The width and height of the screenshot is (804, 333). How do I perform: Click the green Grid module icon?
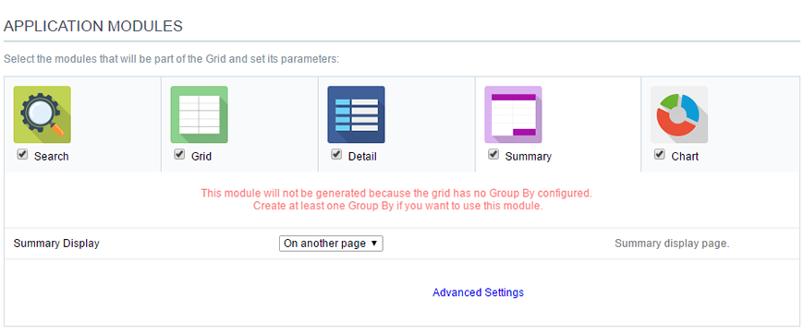[x=199, y=114]
